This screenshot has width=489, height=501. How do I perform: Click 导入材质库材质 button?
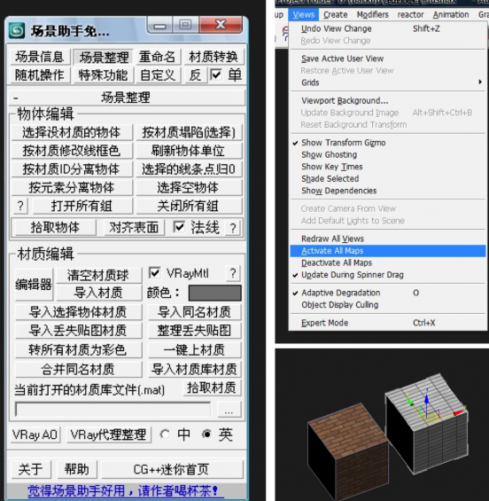[194, 370]
